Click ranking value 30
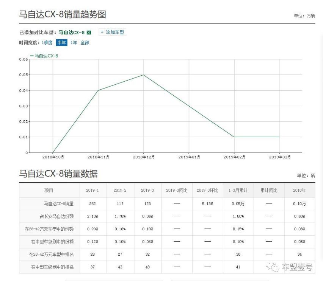323x281 pixels. point(238,255)
